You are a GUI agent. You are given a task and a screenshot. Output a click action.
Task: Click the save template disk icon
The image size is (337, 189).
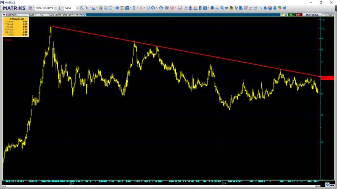pyautogui.click(x=31, y=8)
